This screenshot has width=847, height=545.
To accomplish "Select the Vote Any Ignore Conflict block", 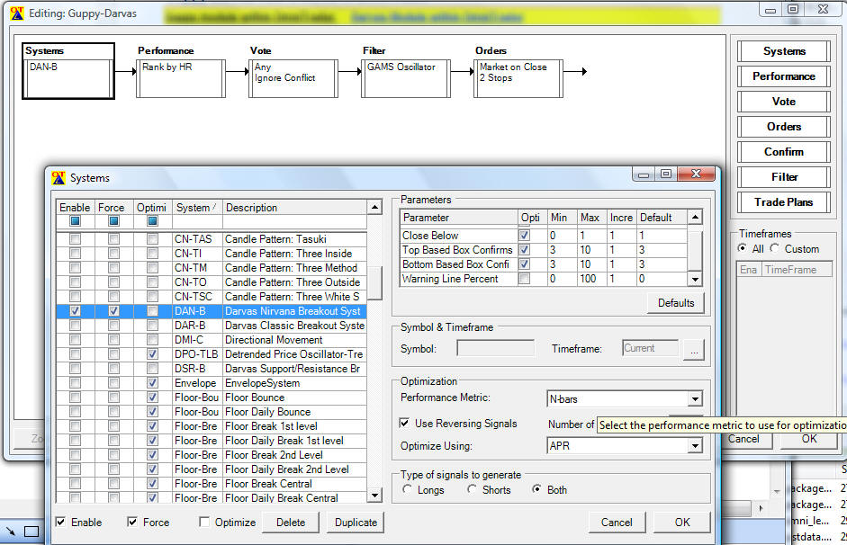I will coord(293,78).
